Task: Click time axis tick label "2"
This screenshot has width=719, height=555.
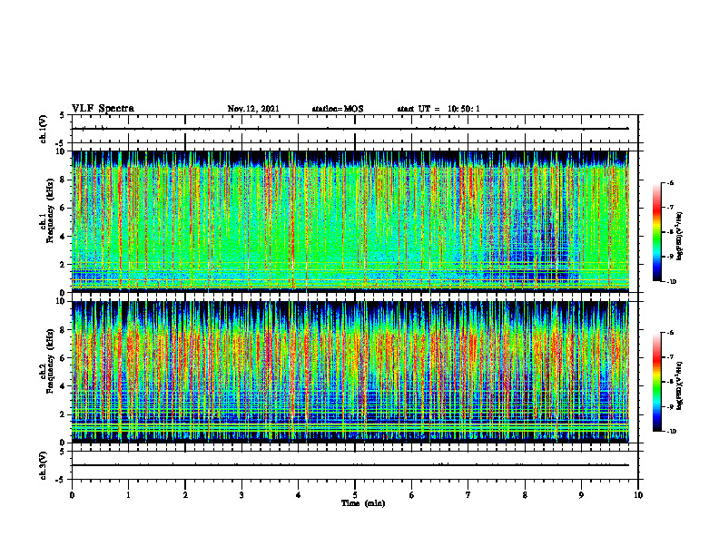Action: (185, 495)
